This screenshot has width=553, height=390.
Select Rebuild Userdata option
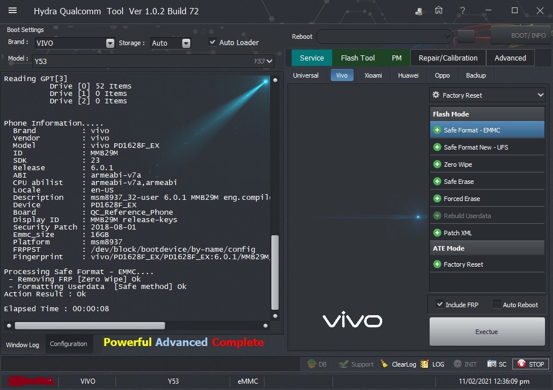click(487, 216)
